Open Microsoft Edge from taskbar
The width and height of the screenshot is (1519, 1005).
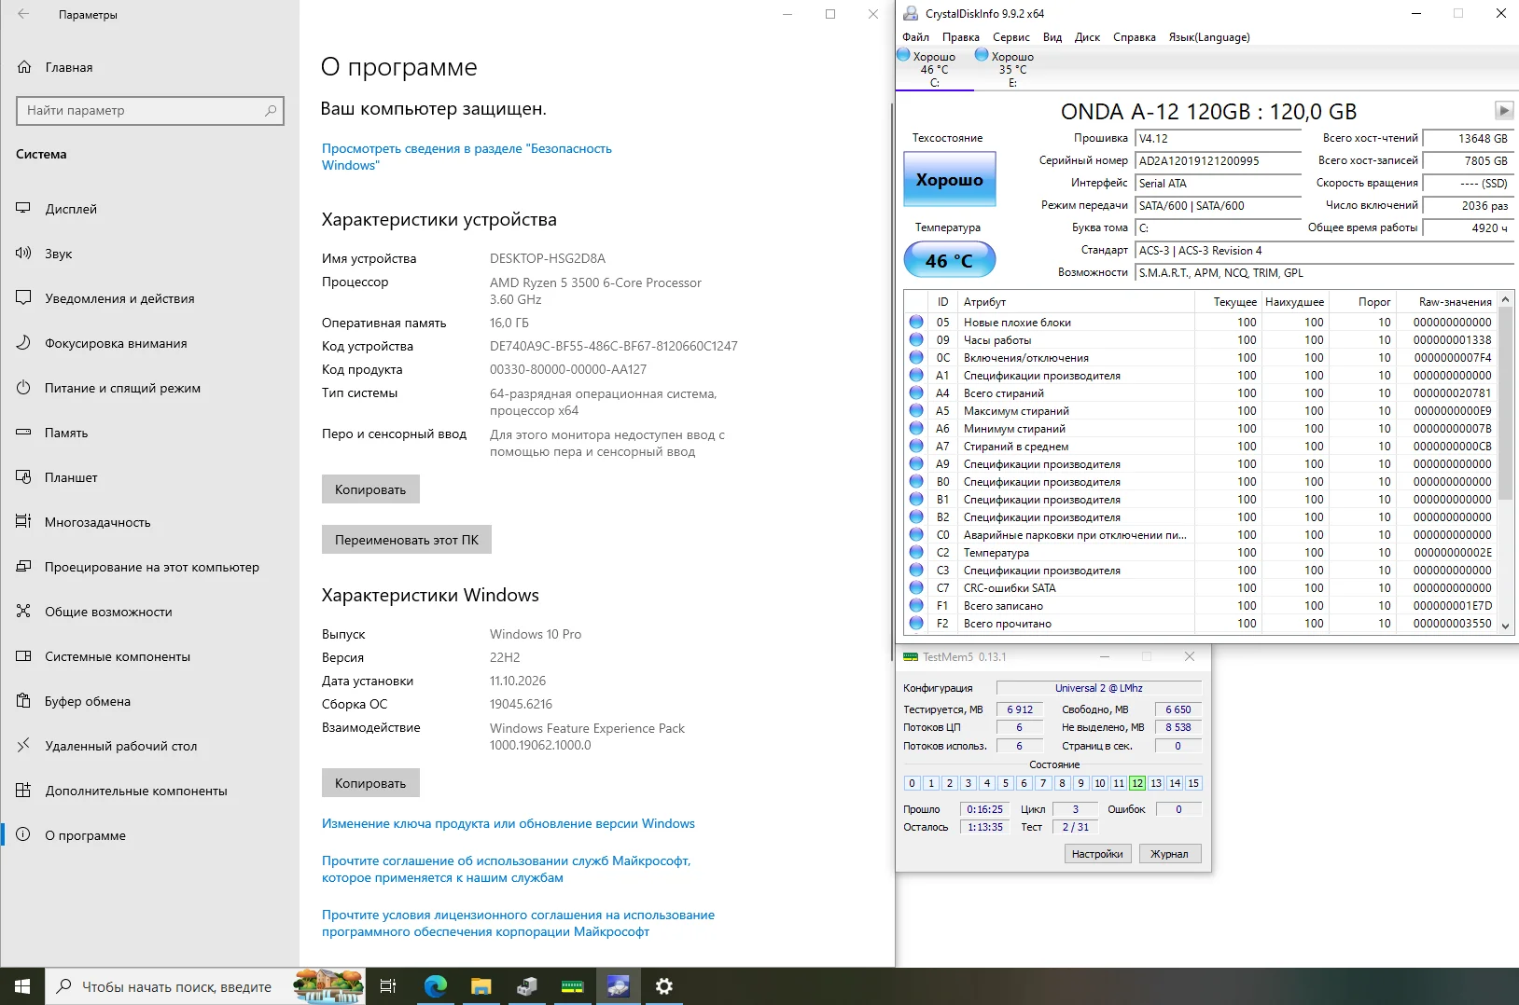point(436,986)
